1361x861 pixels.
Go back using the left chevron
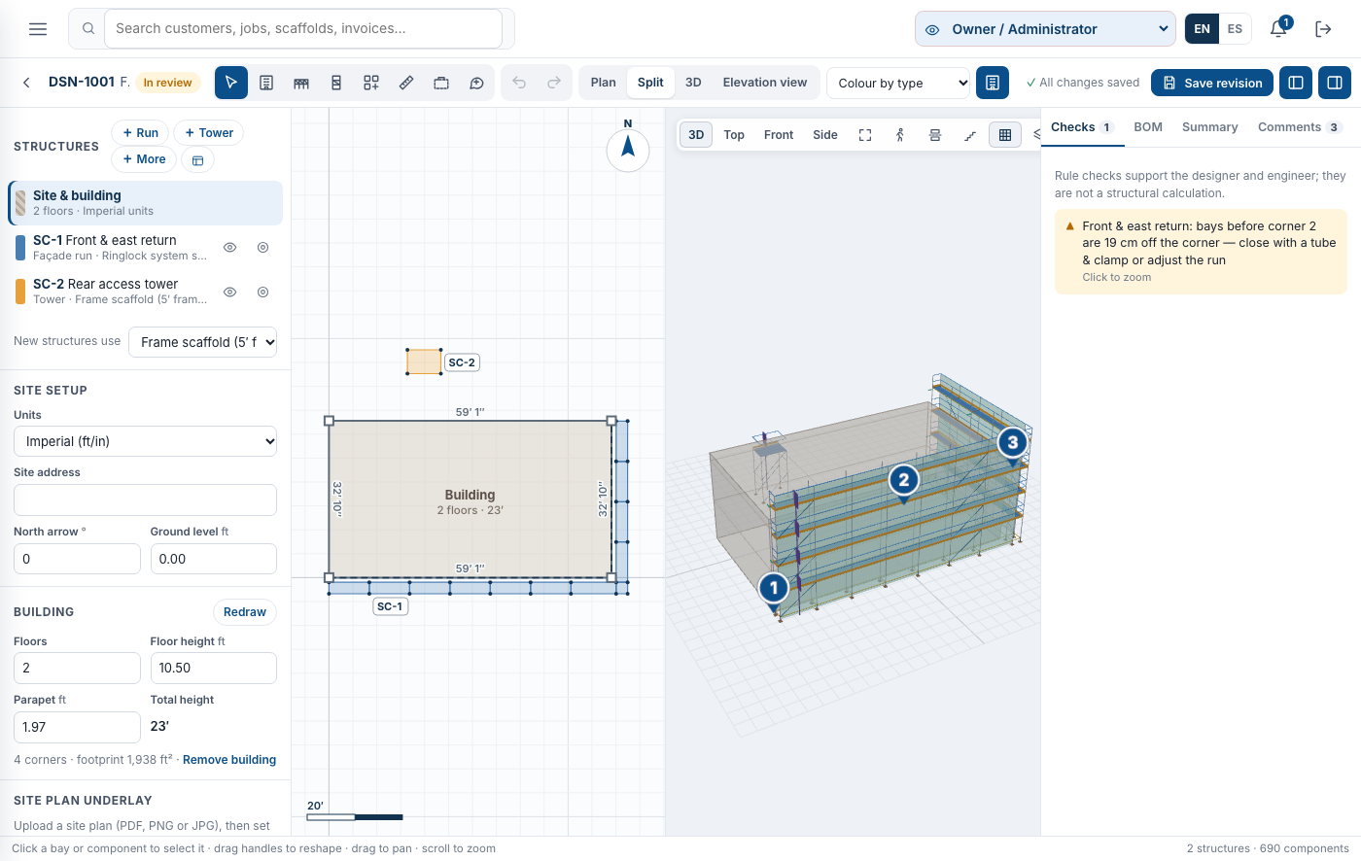tap(26, 83)
